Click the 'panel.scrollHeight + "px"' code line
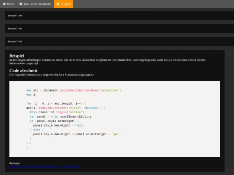This screenshot has height=175, width=234. coord(77,134)
